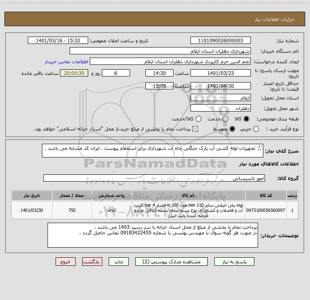The height and width of the screenshot is (300, 310).
Task: Click the general need description text area
Action: [153, 151]
